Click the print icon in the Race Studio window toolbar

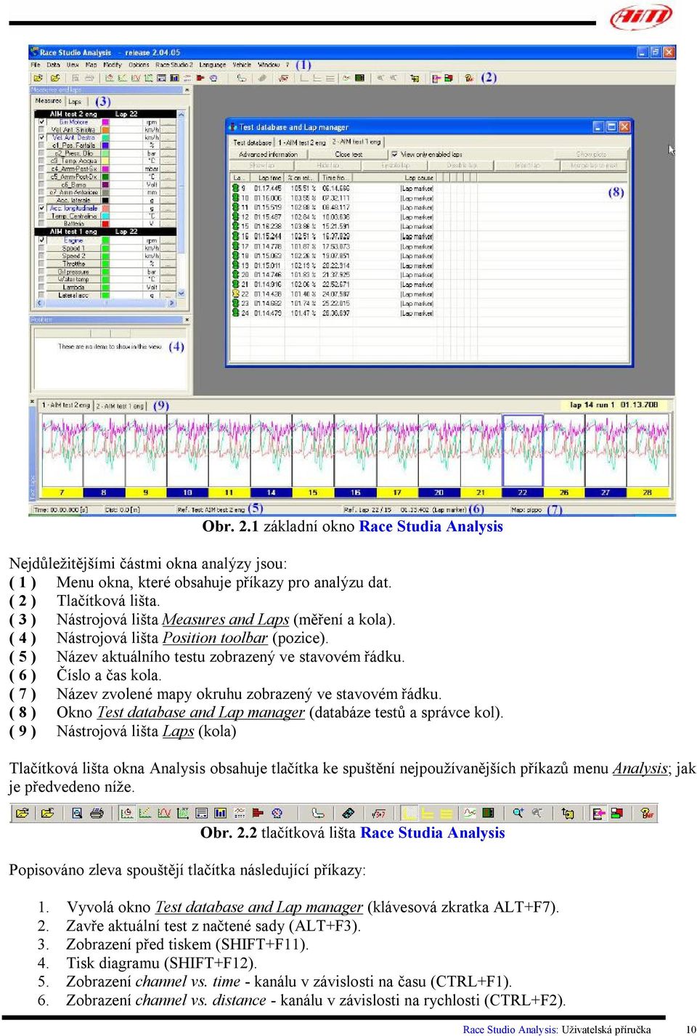pos(89,78)
